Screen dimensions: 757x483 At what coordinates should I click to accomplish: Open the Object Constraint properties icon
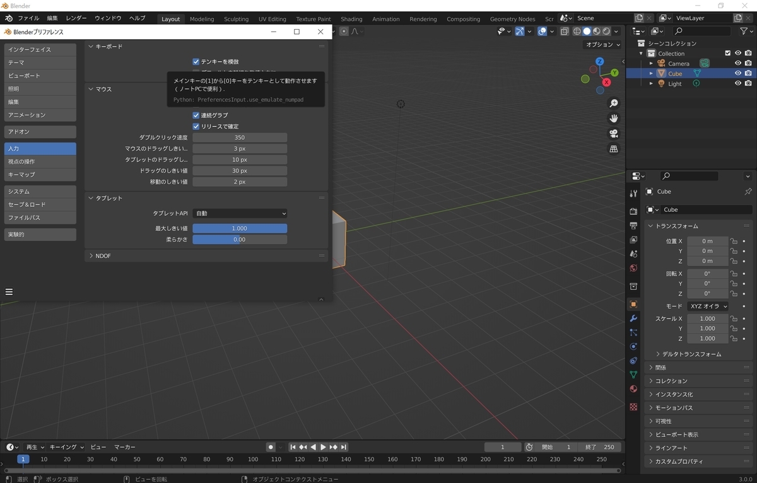(633, 361)
